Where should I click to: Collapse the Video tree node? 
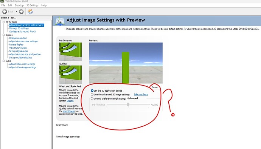click(4, 61)
